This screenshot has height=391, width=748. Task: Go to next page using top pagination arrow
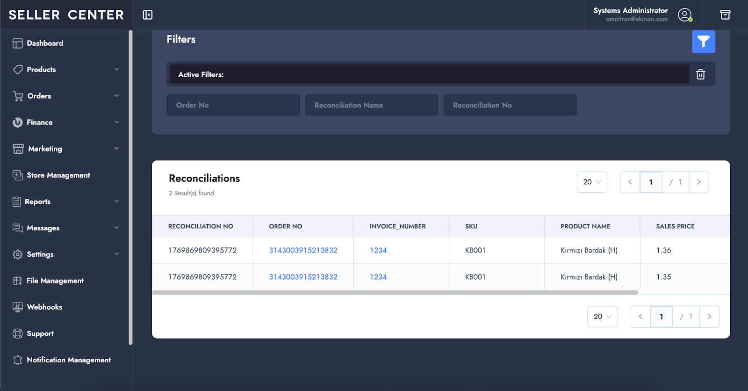pyautogui.click(x=699, y=182)
